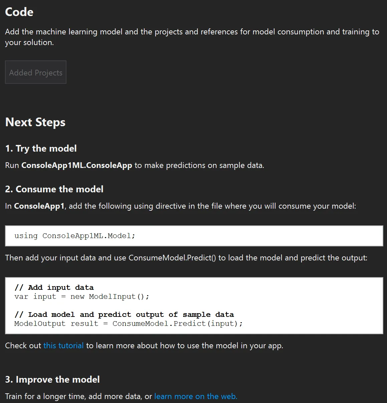Screen dimensions: 387x403
Task: Click the 'using ConsoleApp1ML.Model;' code box
Action: coord(194,236)
